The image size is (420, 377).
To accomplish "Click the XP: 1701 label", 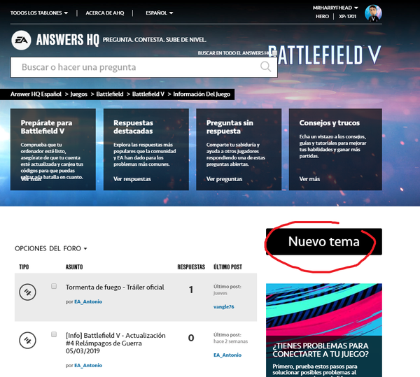I will pos(347,16).
